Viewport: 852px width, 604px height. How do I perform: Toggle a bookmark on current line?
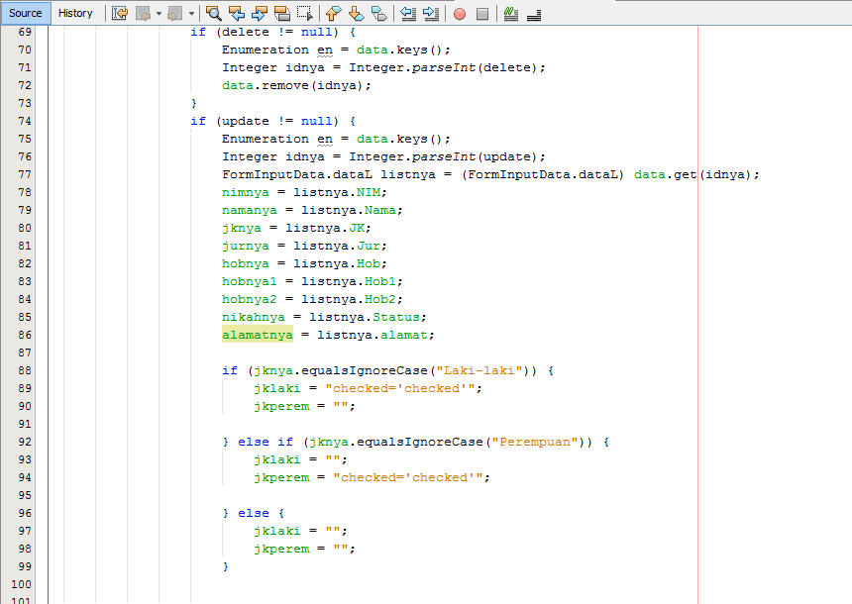coord(377,13)
